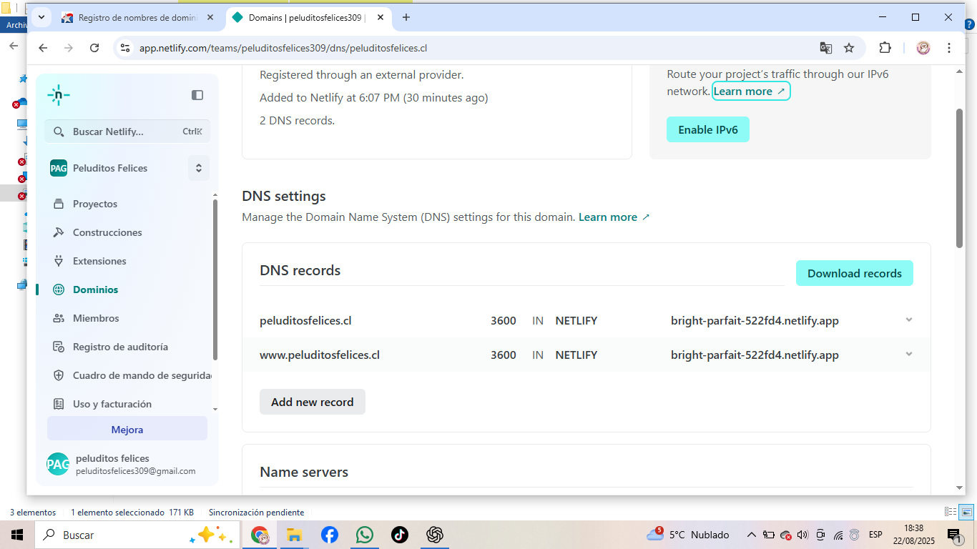The image size is (977, 549).
Task: Click the page vertical scrollbar thumb
Action: (960, 178)
